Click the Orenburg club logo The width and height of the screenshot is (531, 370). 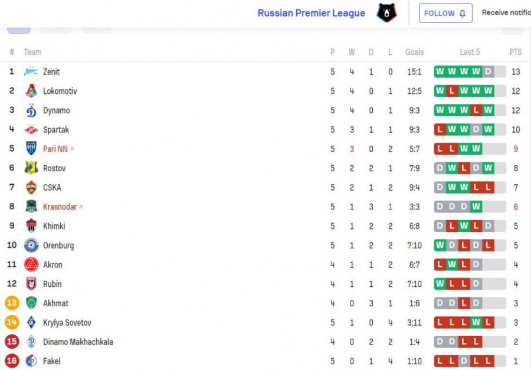31,245
